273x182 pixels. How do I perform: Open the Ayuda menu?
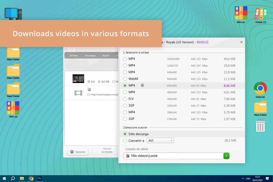coord(106,55)
